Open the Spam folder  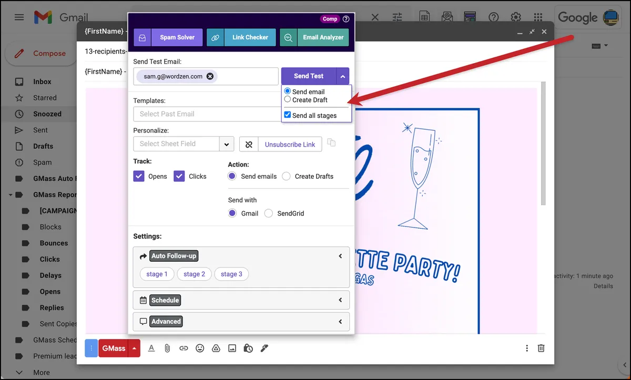click(x=43, y=162)
